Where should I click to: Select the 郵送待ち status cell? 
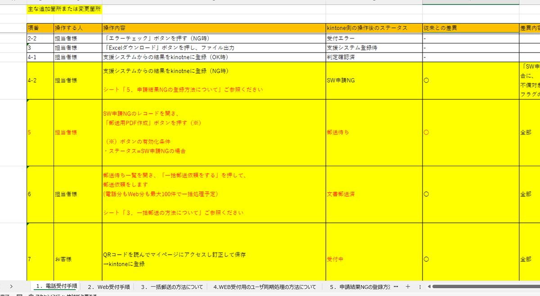pos(373,133)
